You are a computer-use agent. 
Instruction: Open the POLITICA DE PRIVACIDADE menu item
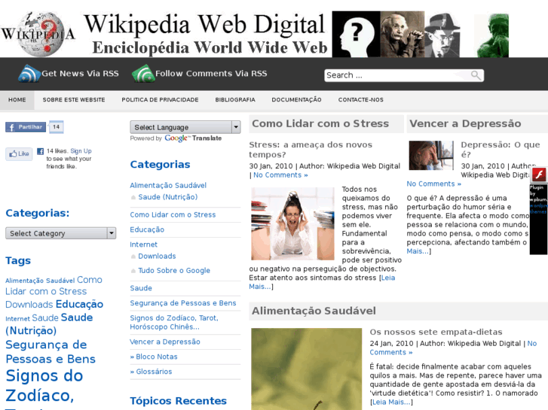point(160,100)
